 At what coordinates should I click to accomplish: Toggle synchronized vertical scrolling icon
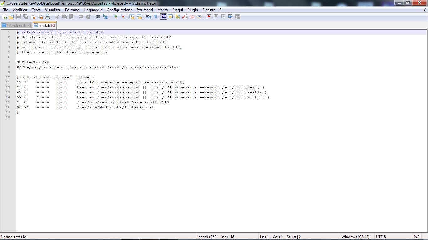[132, 17]
